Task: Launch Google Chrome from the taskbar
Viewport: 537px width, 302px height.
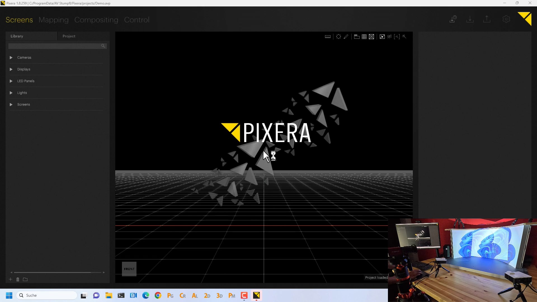Action: [x=158, y=296]
